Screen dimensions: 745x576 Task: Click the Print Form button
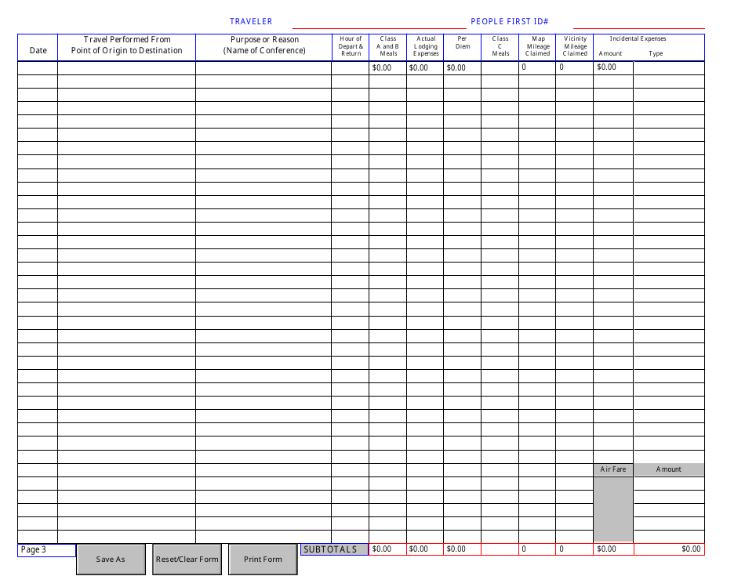pos(263,560)
